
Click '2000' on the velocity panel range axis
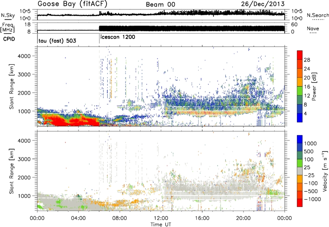pyautogui.click(x=24, y=177)
